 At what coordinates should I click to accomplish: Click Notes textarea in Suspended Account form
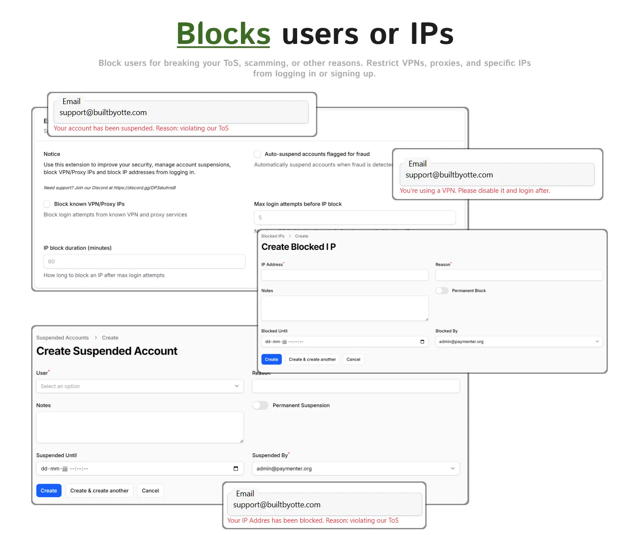point(140,427)
